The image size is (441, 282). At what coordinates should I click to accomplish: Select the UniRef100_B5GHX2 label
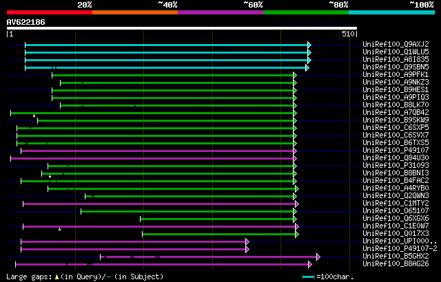click(396, 256)
